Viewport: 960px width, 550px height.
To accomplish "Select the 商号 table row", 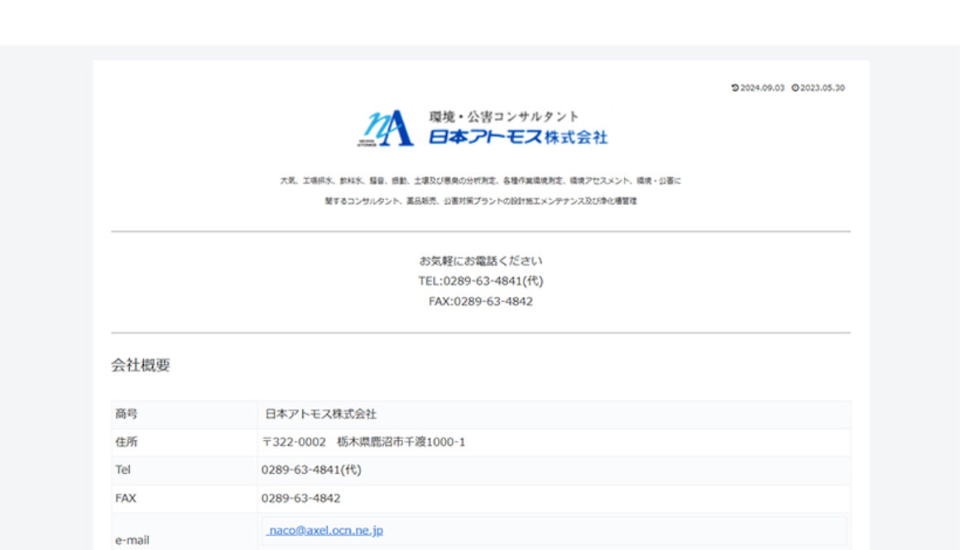I will (x=331, y=414).
